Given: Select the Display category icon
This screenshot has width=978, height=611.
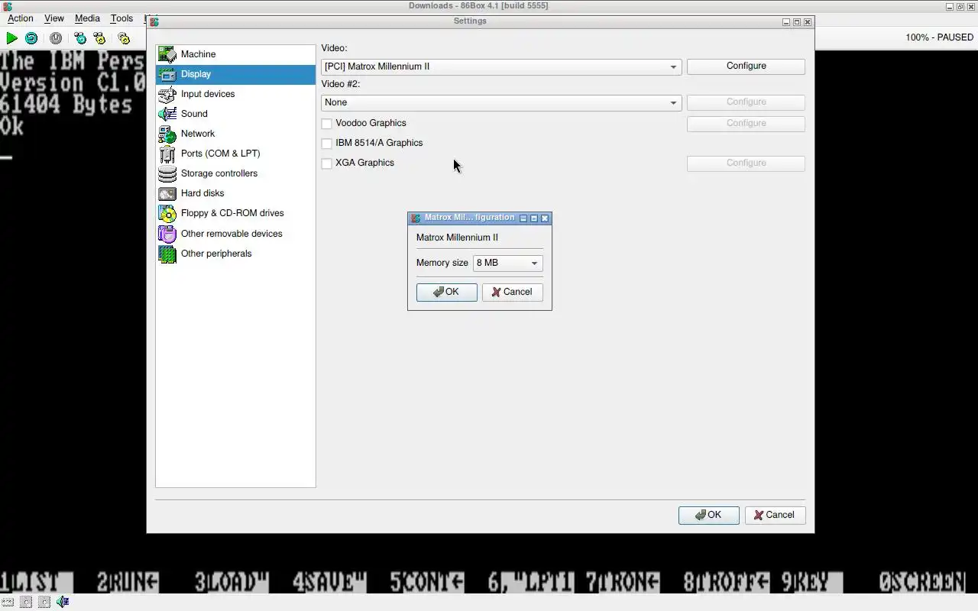Looking at the screenshot, I should point(167,74).
